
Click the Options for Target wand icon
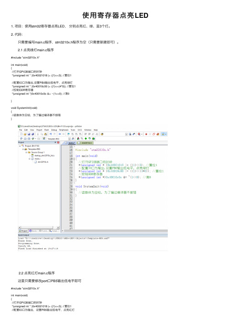73,139
